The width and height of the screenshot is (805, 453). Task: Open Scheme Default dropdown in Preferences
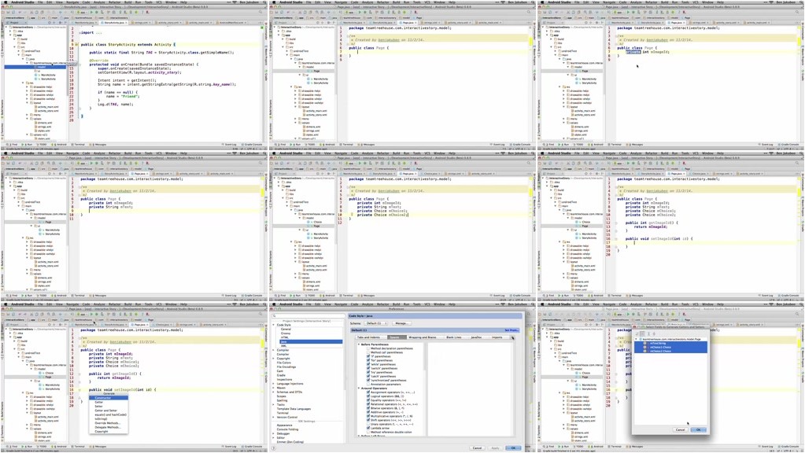[377, 323]
